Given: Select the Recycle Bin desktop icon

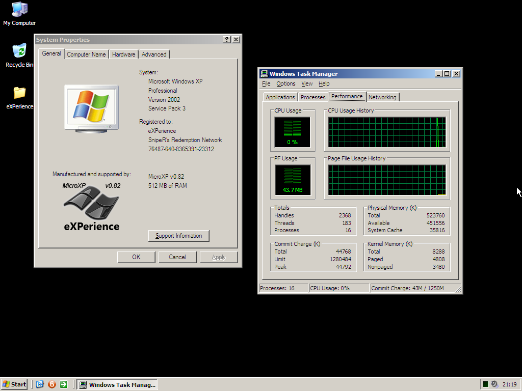Looking at the screenshot, I should click(19, 55).
